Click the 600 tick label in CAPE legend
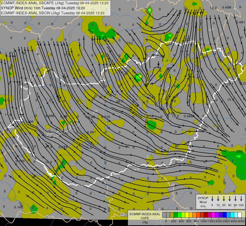246x226 pixels. point(189,221)
